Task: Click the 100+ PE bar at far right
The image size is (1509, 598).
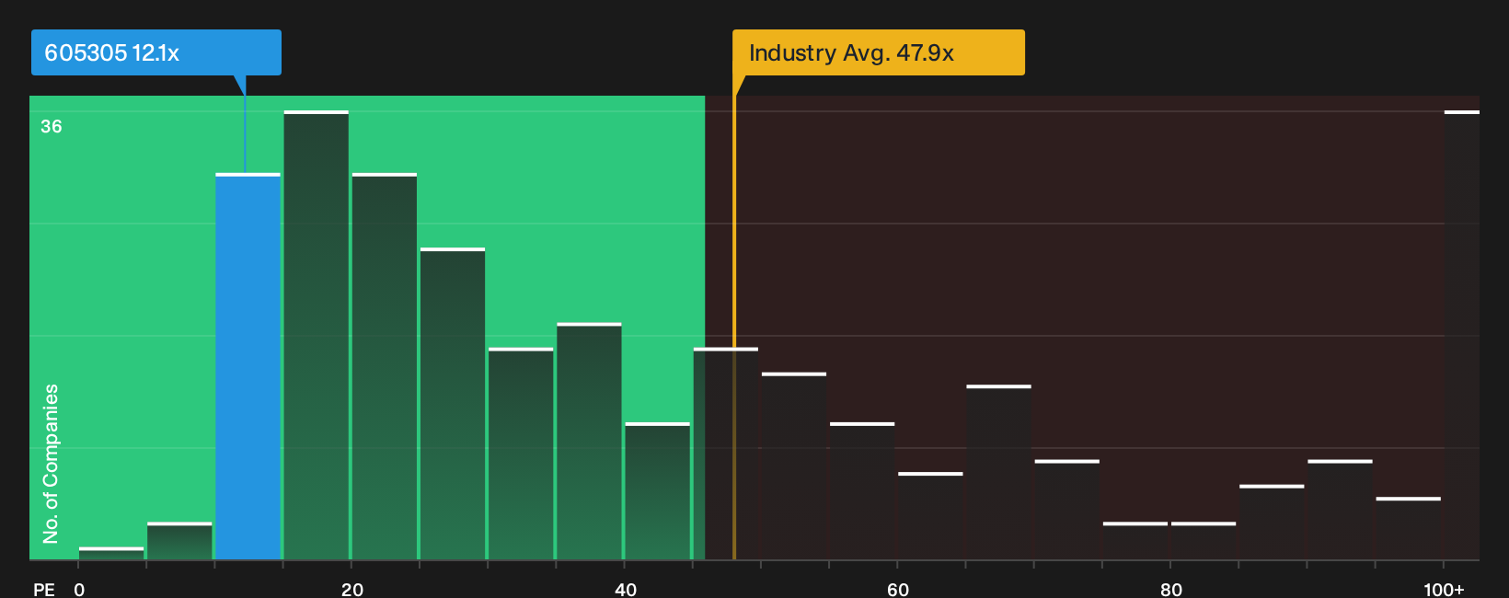Action: 1461,335
